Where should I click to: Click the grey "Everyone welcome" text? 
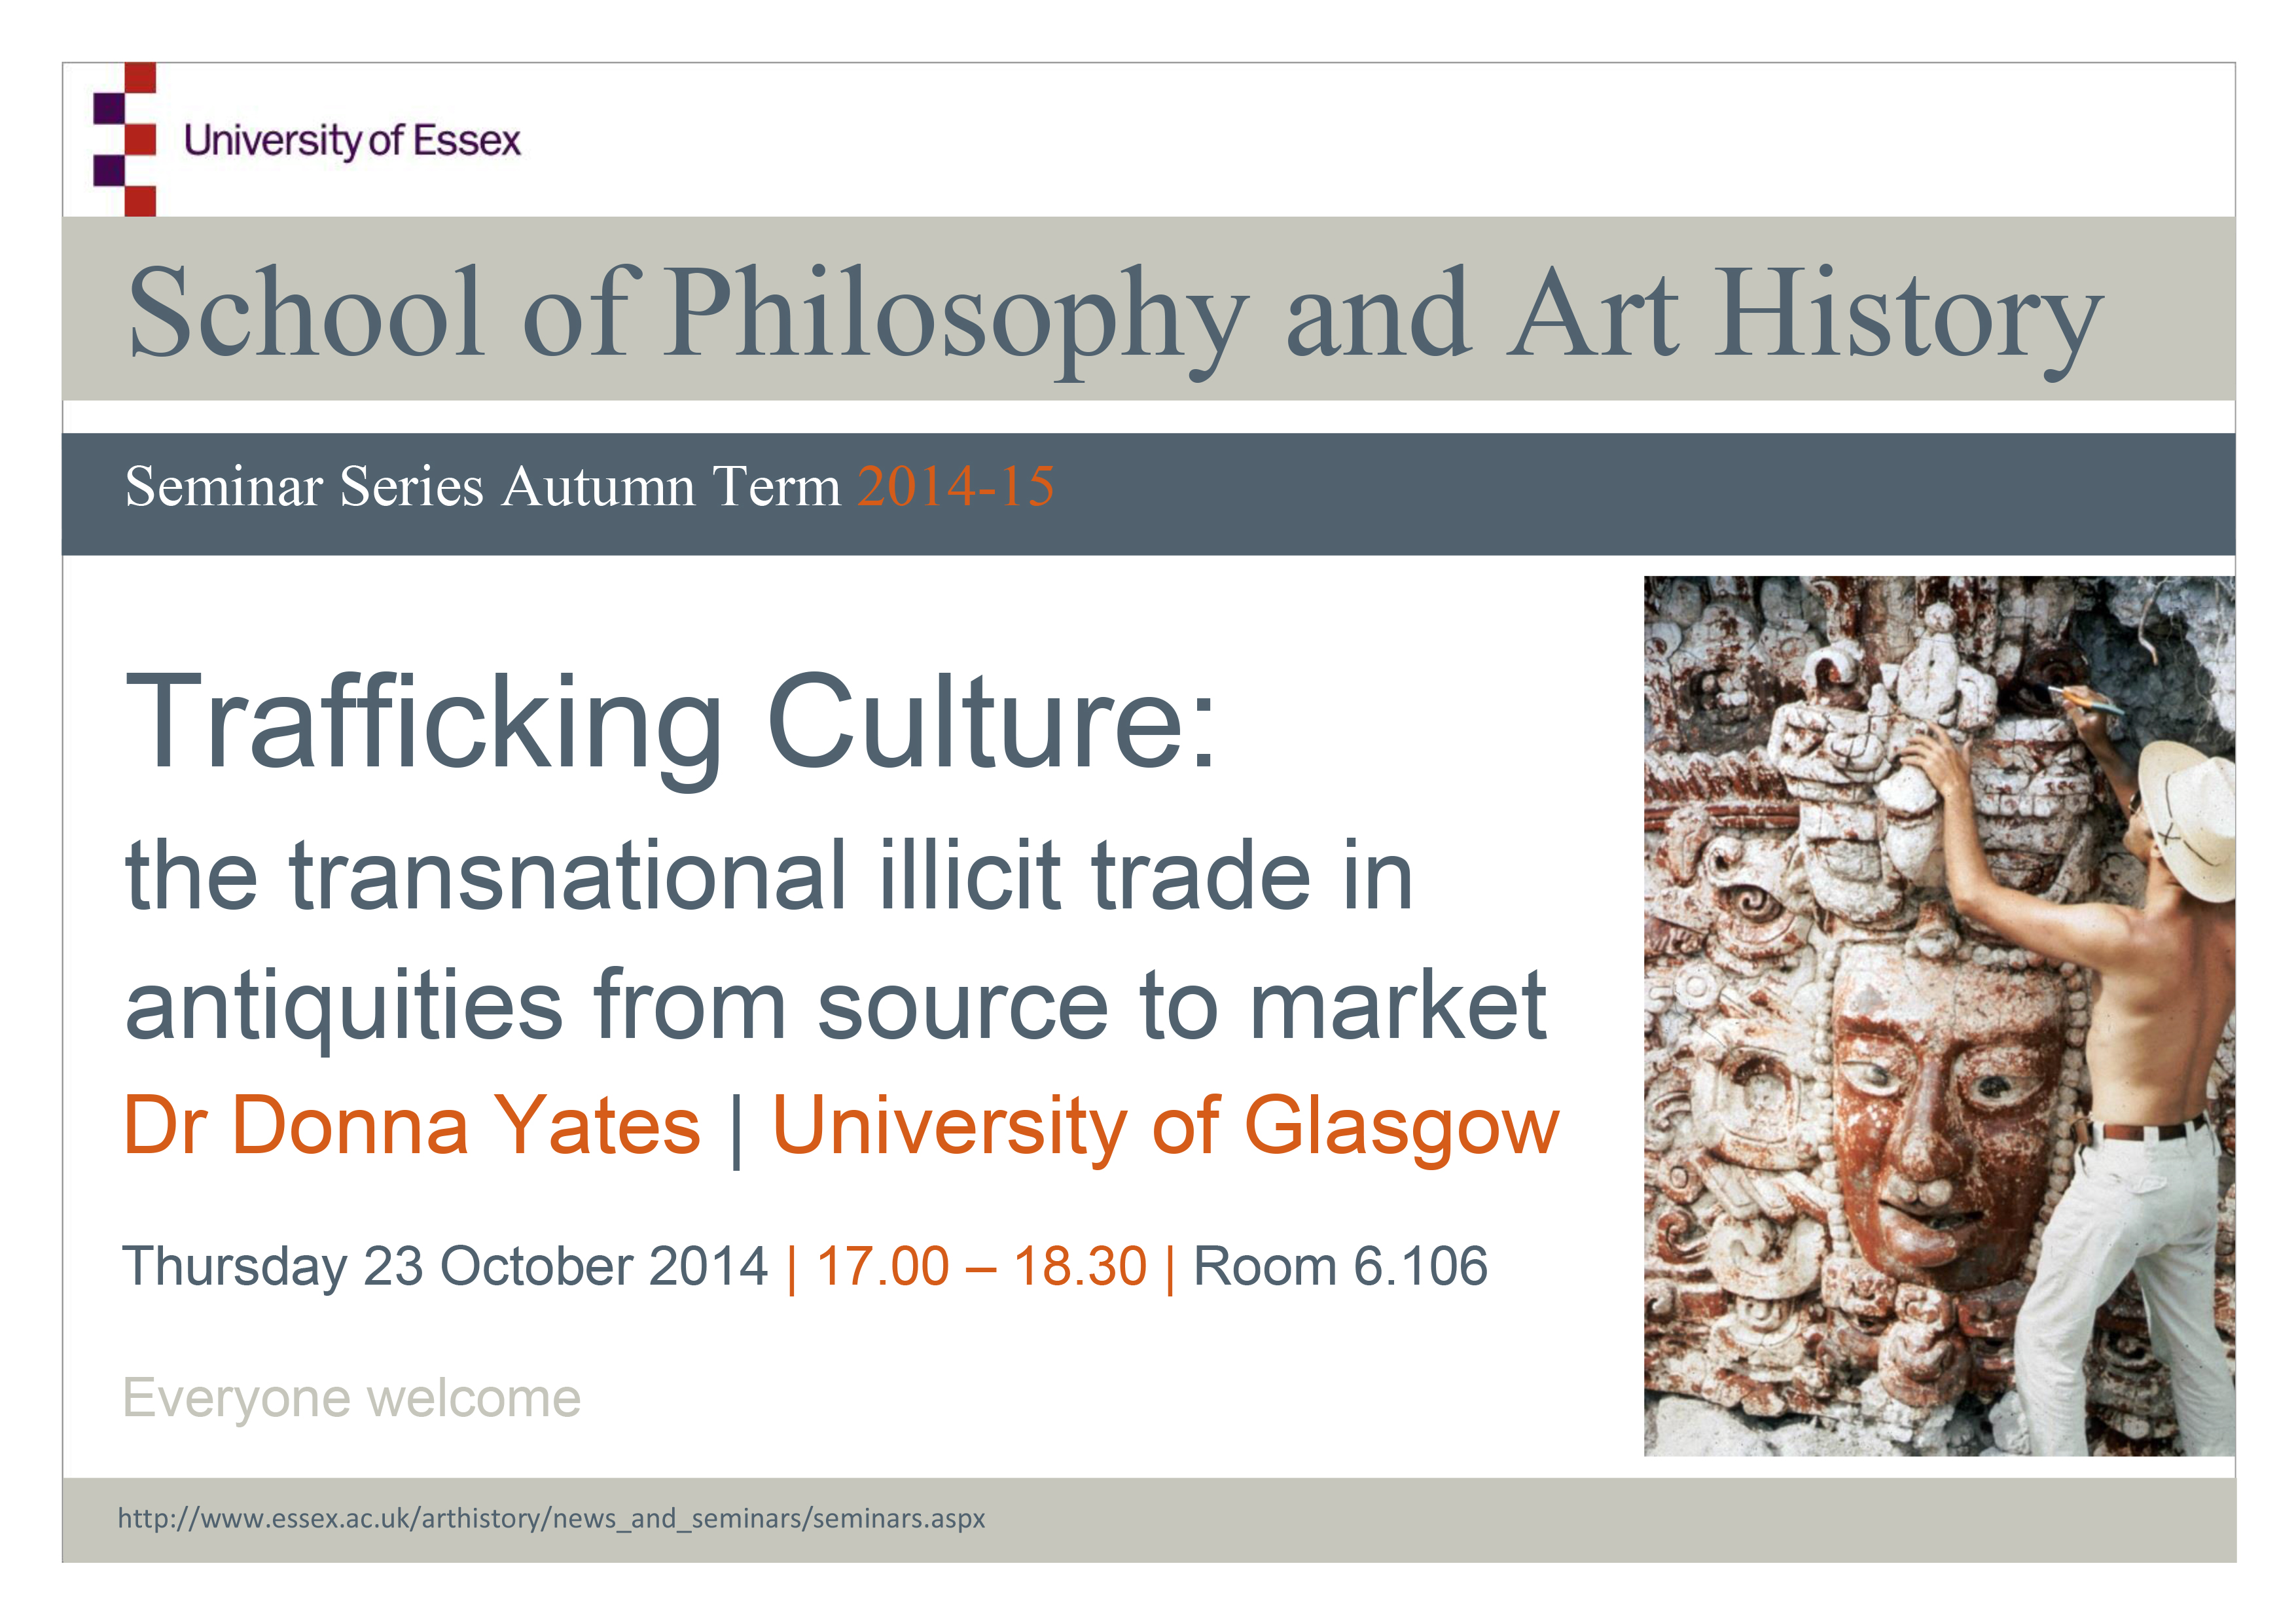[x=351, y=1398]
